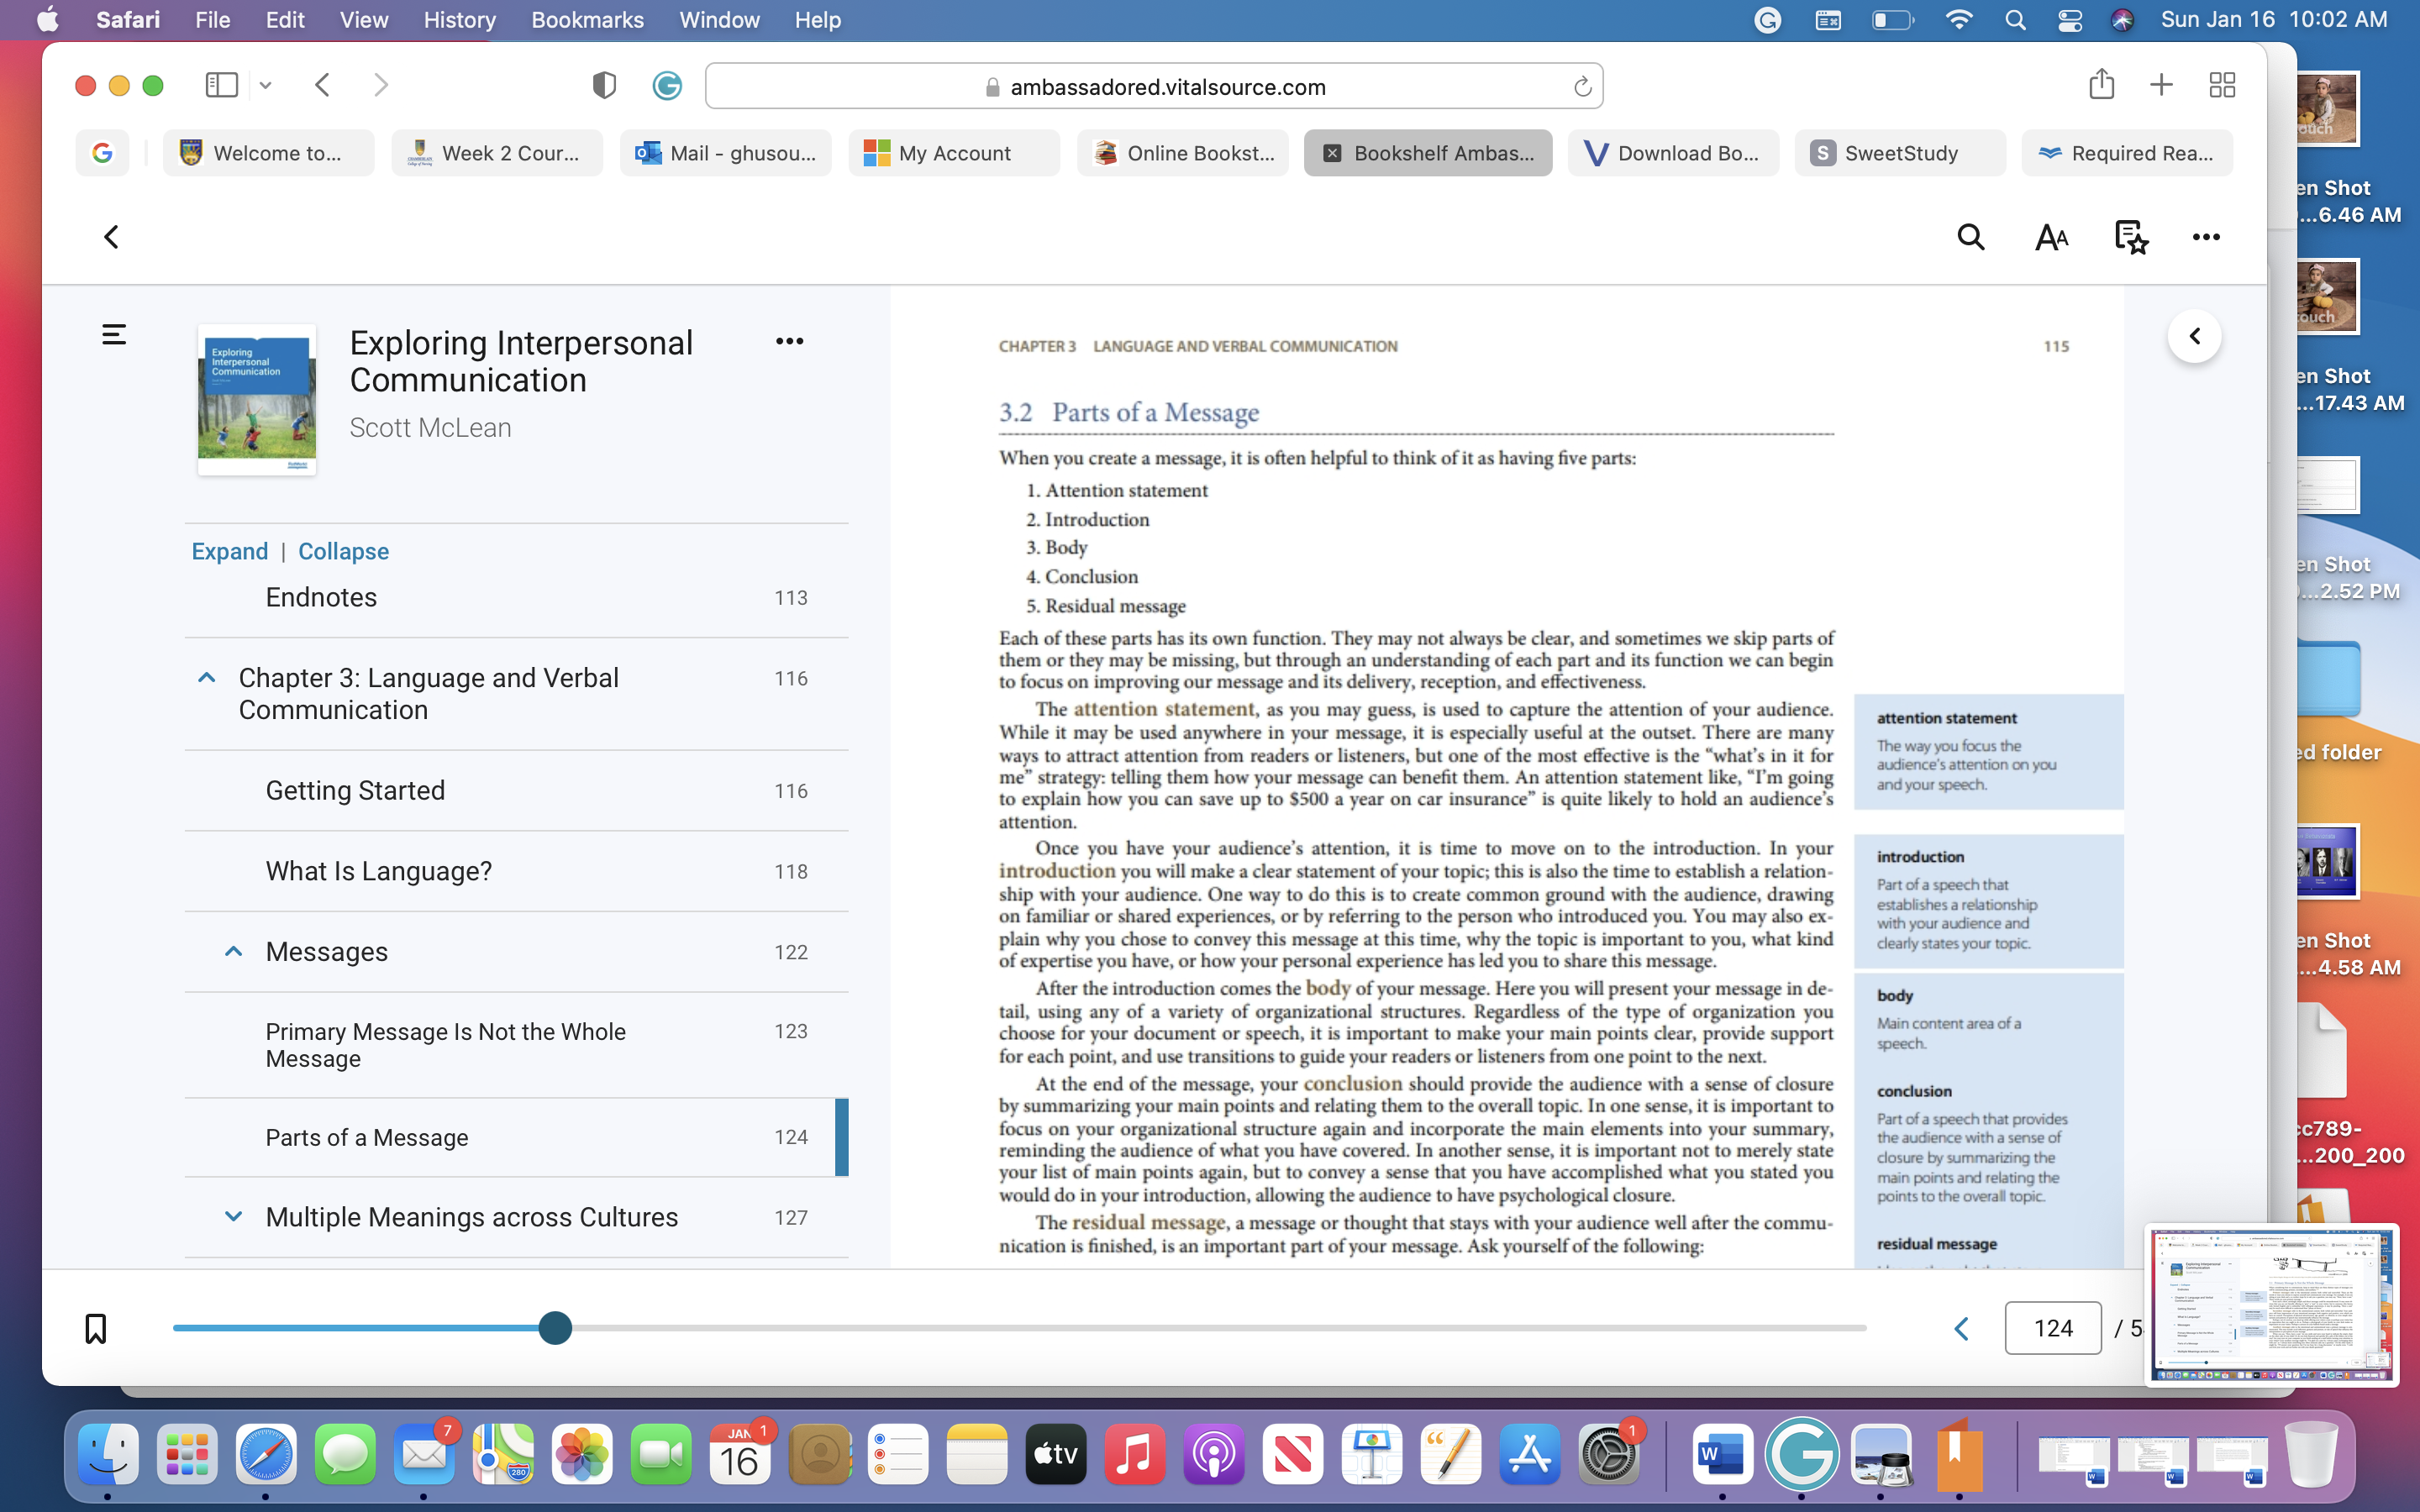Click the page number input field
This screenshot has width=2420, height=1512.
point(2052,1328)
